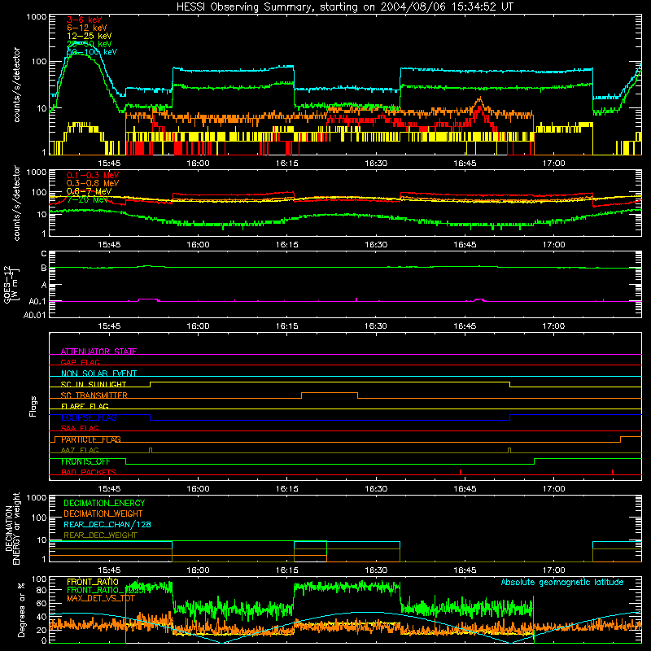Pick the yellow 12-25 keV legend label
This screenshot has width=651, height=651.
90,36
